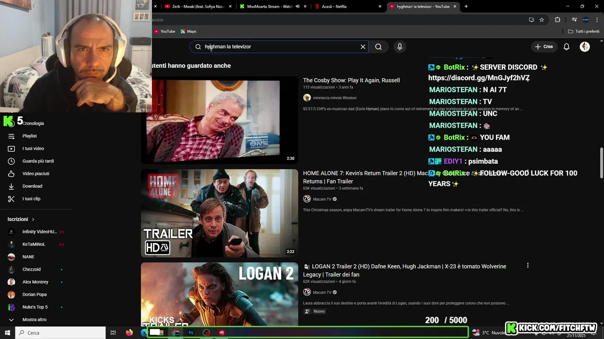Open Macam TV channel icon under Logan 2
604x339 pixels.
click(307, 292)
